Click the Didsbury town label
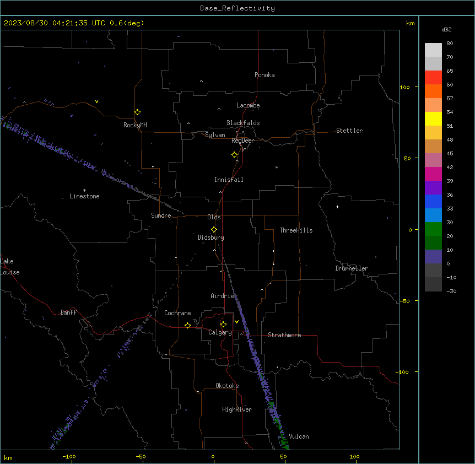 211,238
